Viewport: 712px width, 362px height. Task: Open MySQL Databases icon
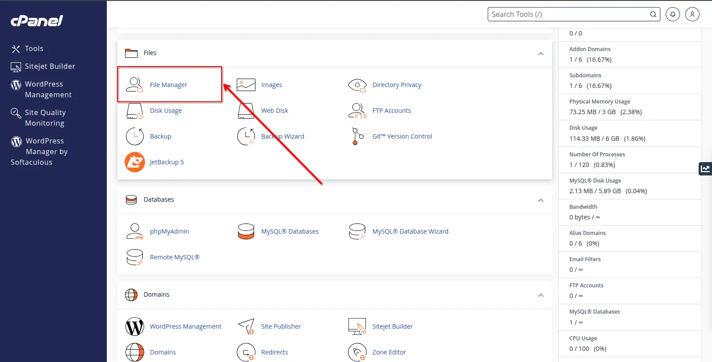point(246,231)
